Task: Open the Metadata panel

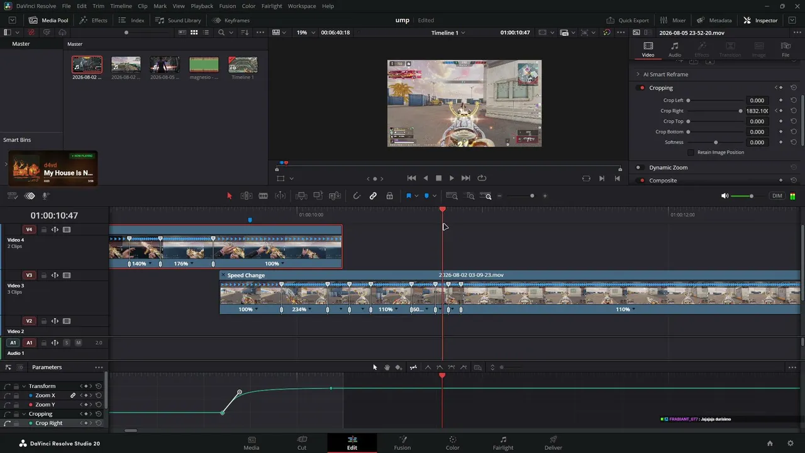Action: 714,20
